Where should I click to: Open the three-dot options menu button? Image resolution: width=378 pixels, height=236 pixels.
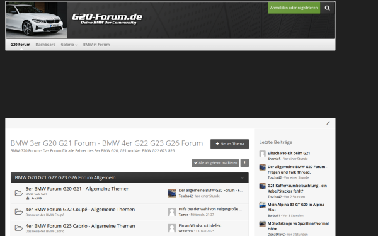click(x=244, y=163)
